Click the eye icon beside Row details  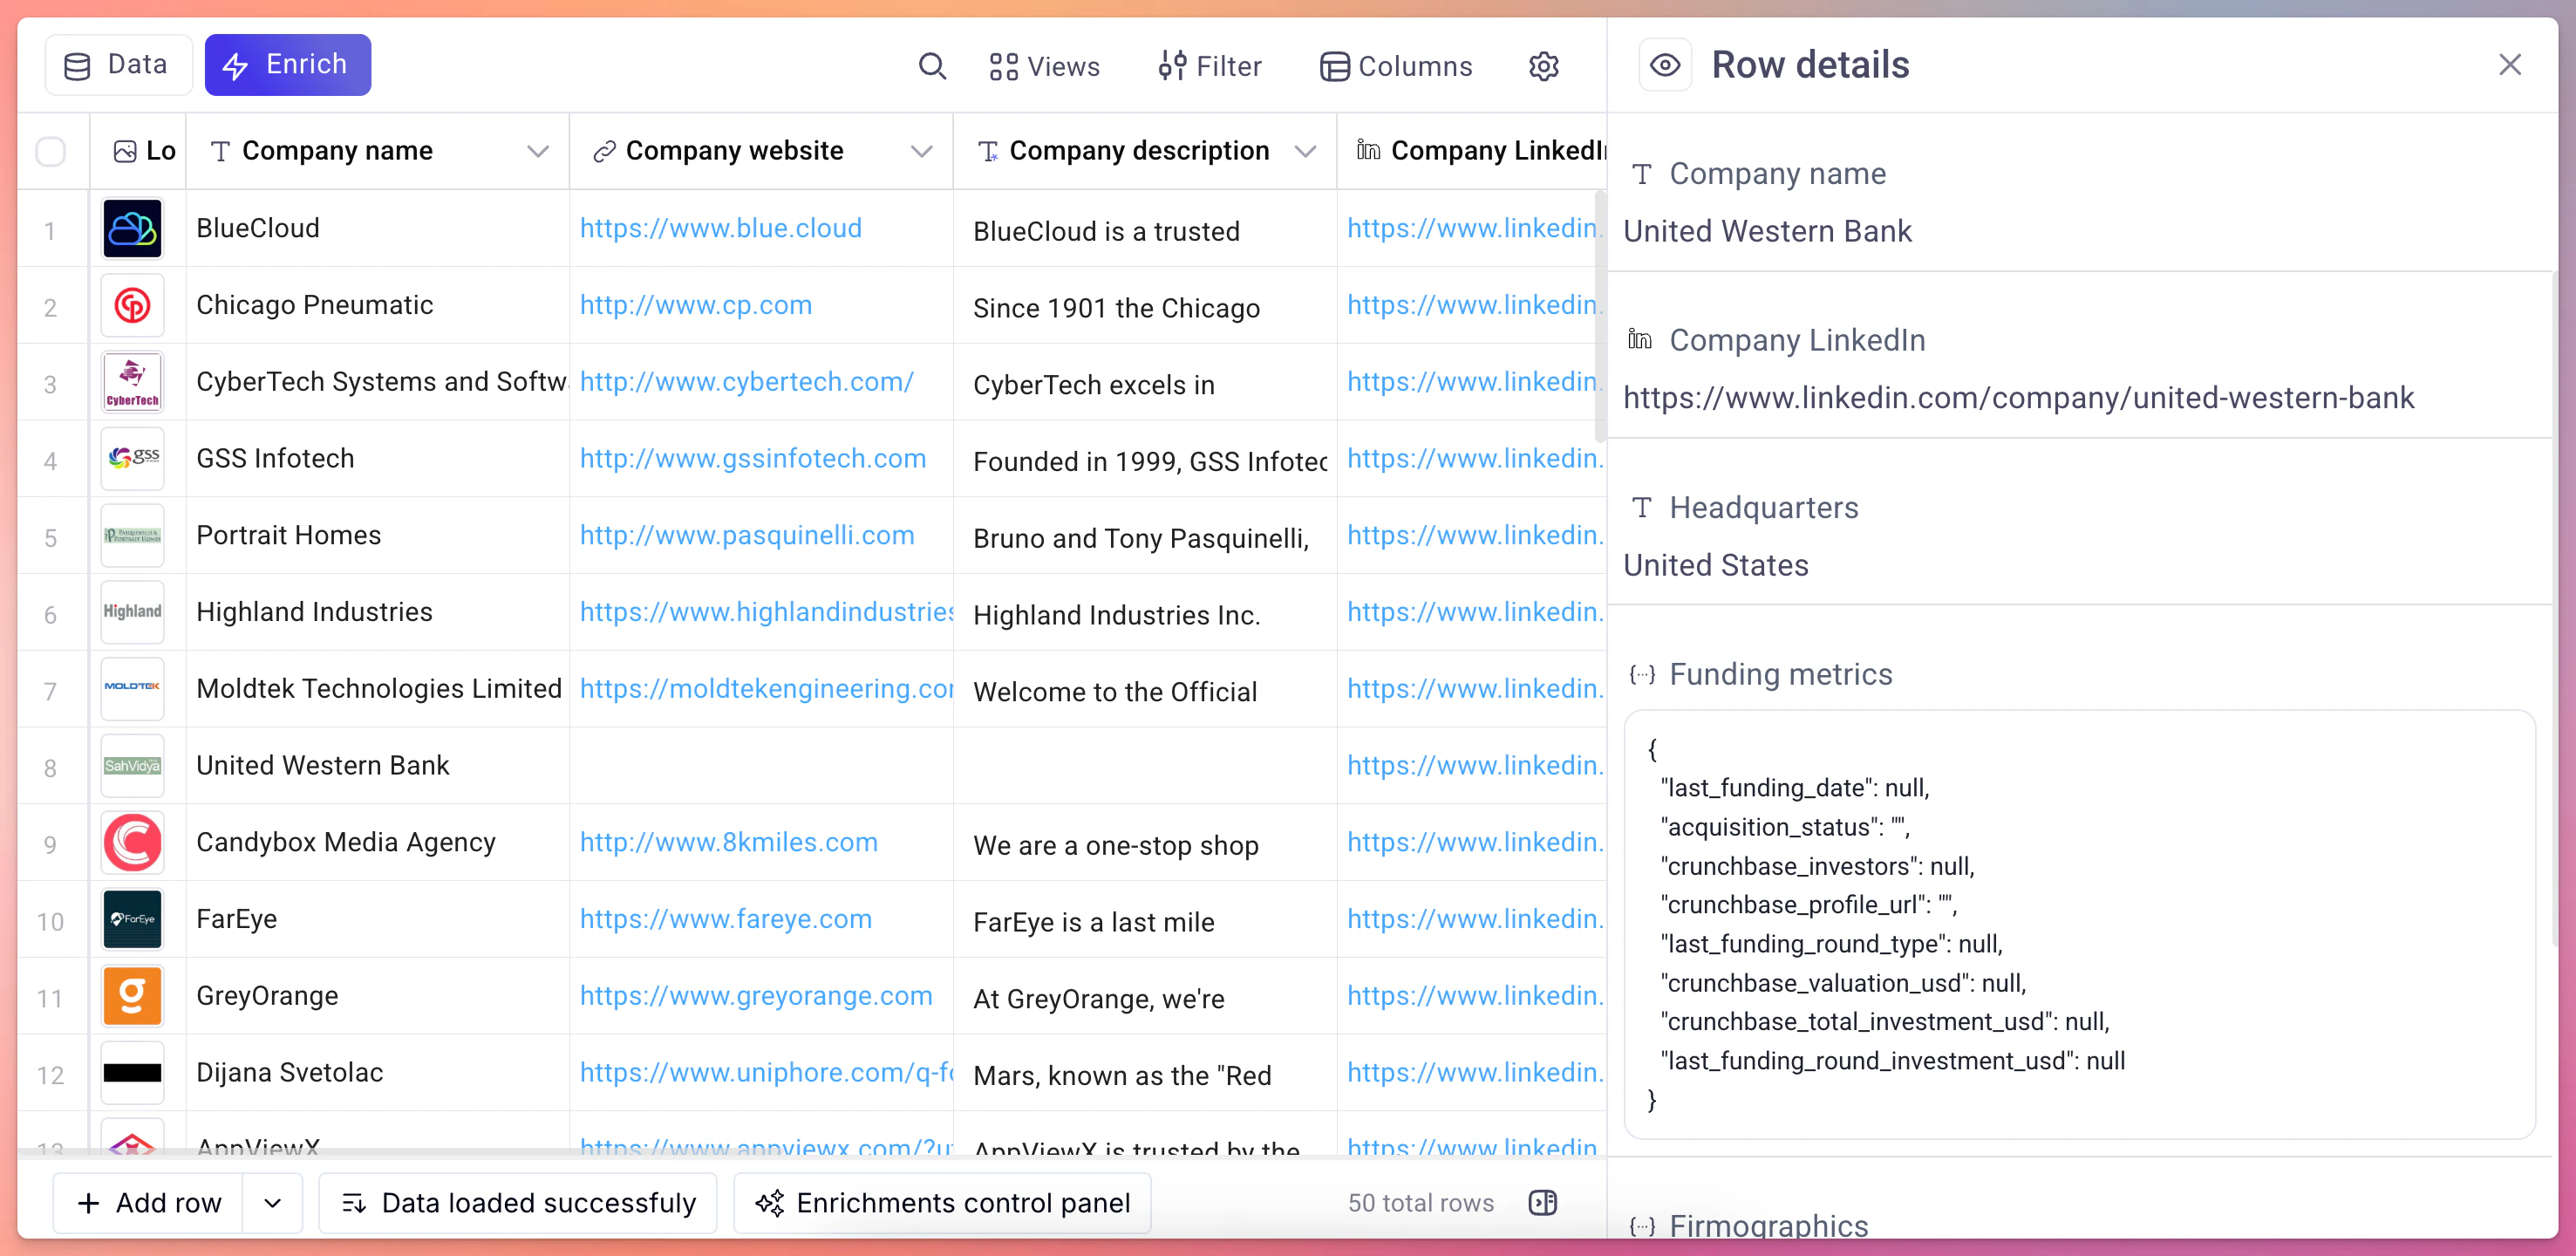1665,65
